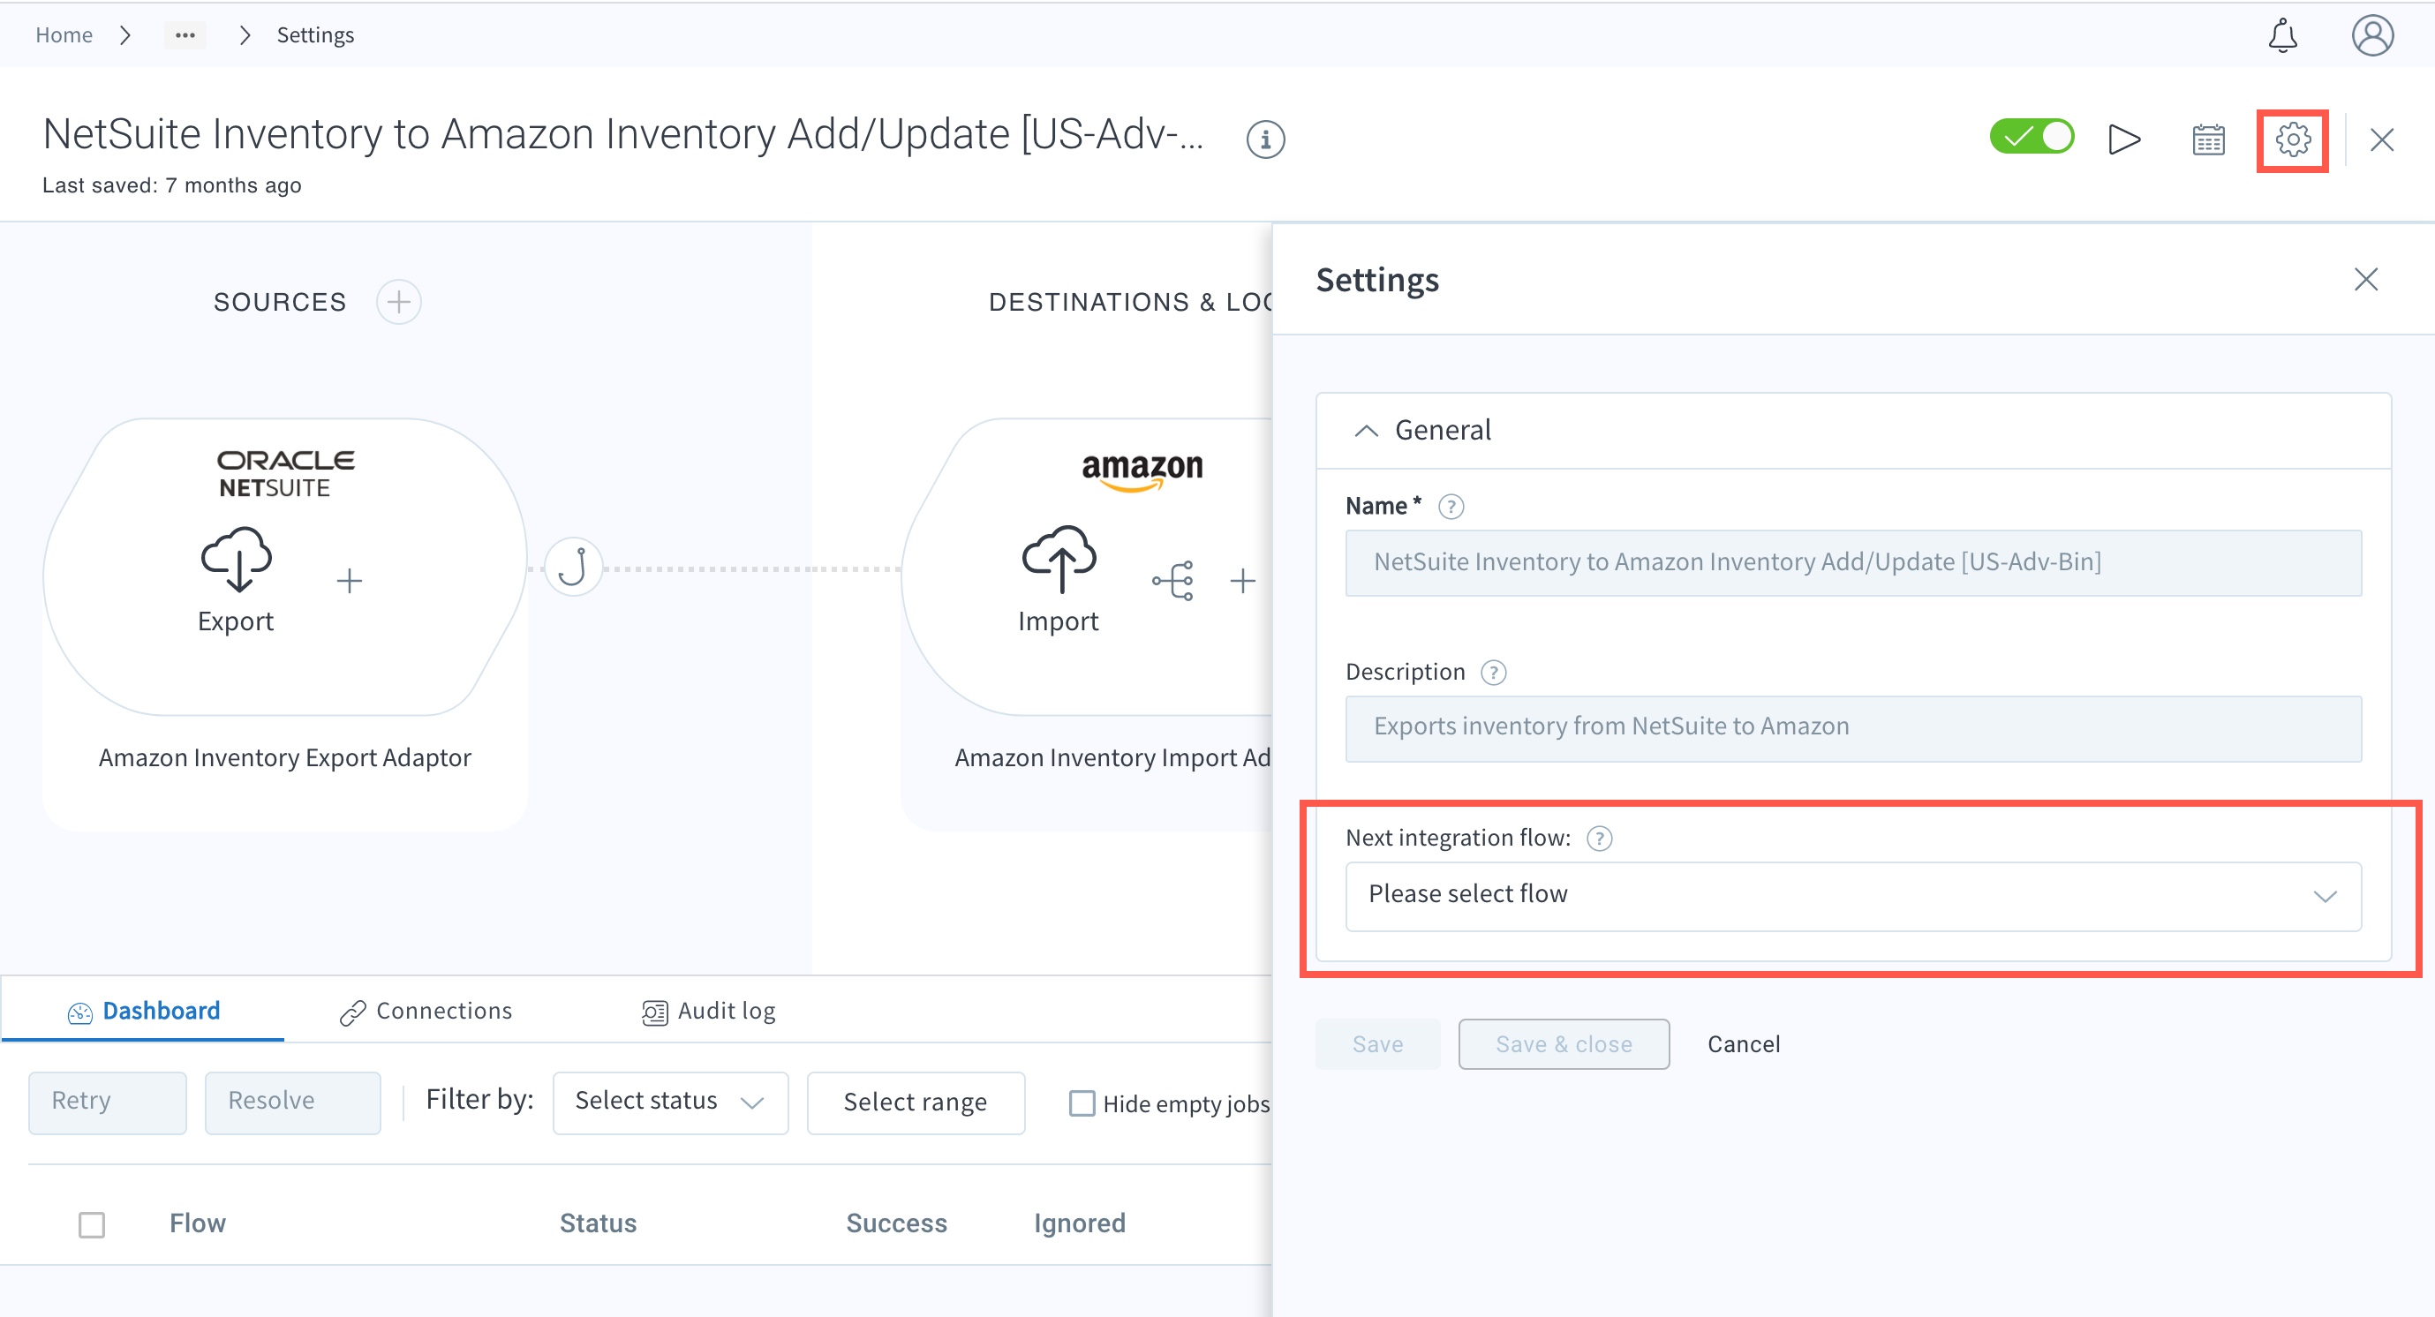Viewport: 2435px width, 1317px height.
Task: Click the Resolve button
Action: (x=292, y=1103)
